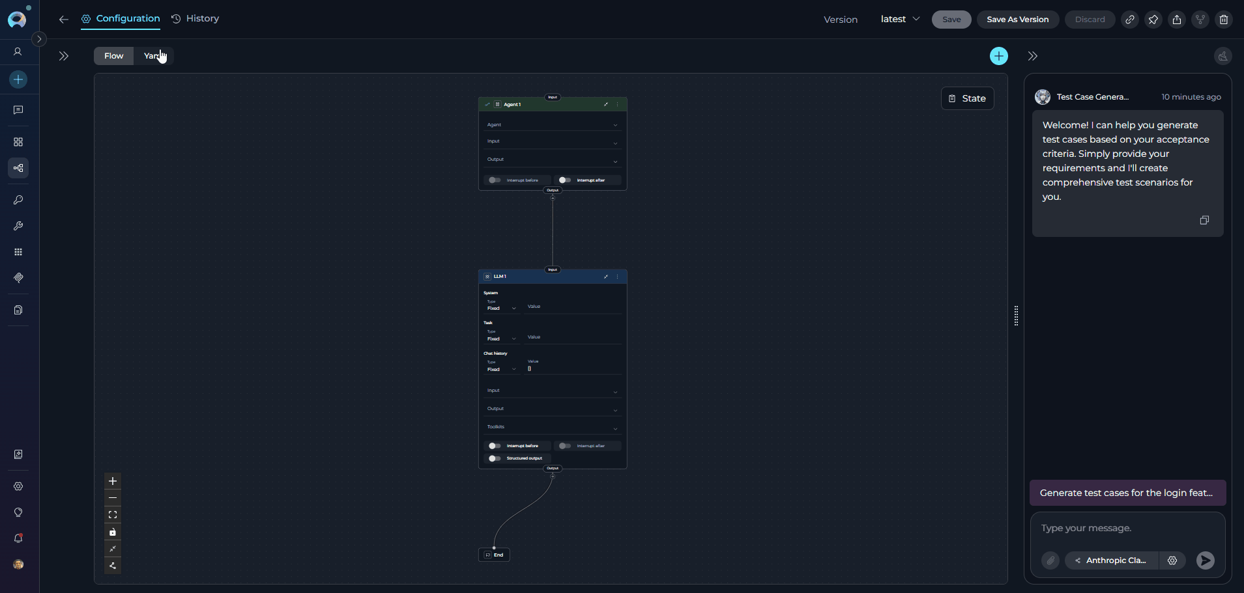Fit the flow to view
Screen dimensions: 1244x593
113,515
